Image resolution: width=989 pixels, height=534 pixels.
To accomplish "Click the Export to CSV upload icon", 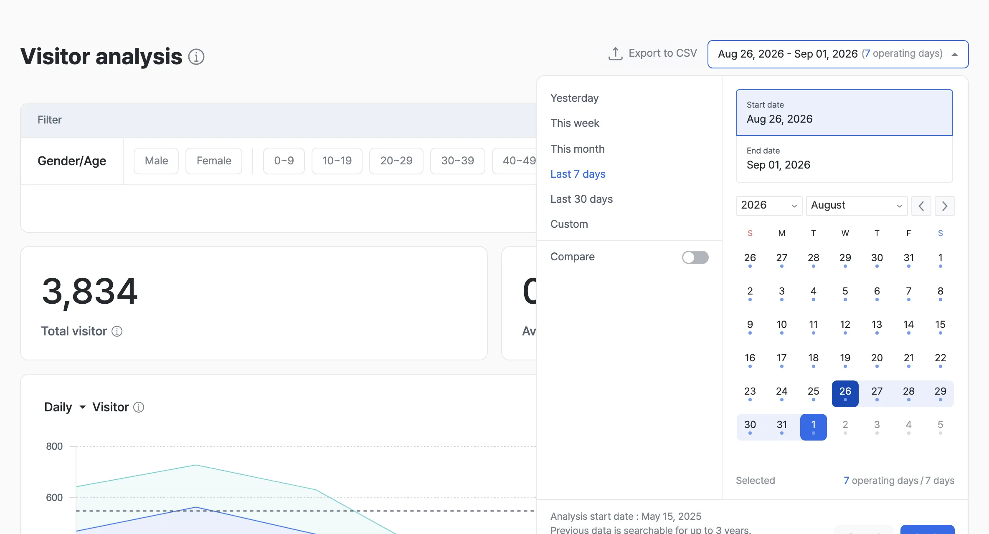I will pos(615,53).
